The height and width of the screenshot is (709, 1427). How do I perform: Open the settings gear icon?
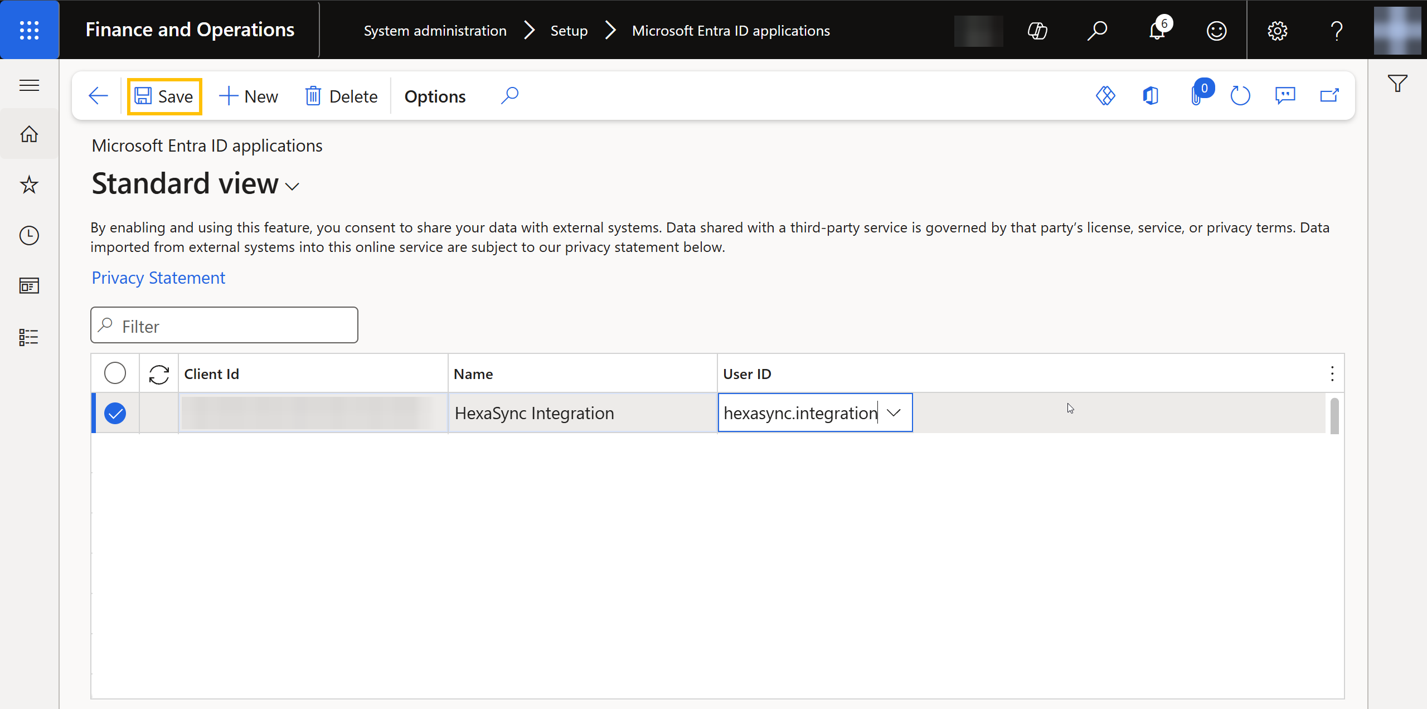click(x=1277, y=30)
